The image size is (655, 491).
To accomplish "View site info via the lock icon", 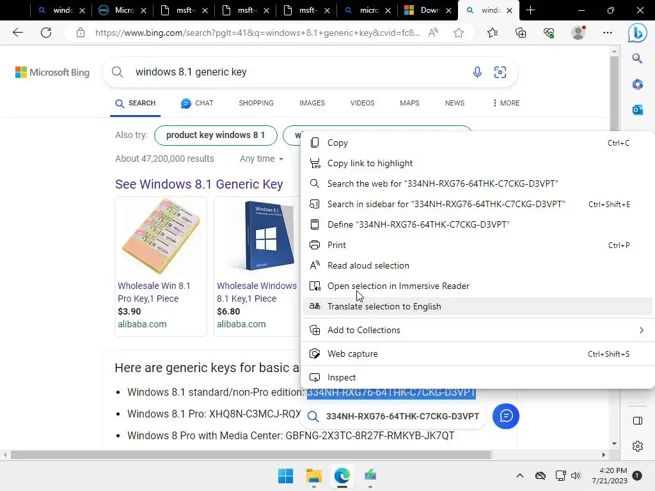I will click(x=81, y=33).
